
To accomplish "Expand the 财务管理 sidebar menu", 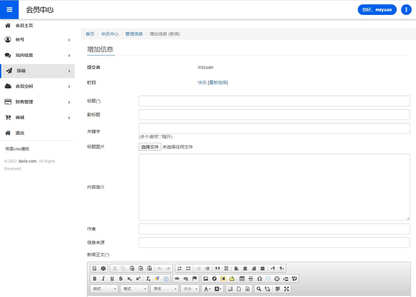I will (37, 102).
